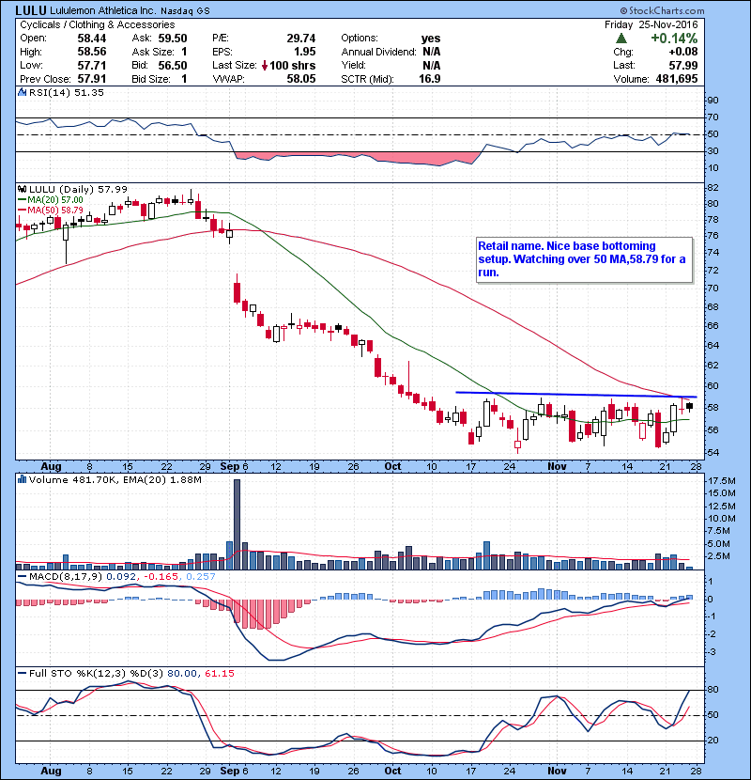Click the stochastic %K value 80.00

(182, 673)
